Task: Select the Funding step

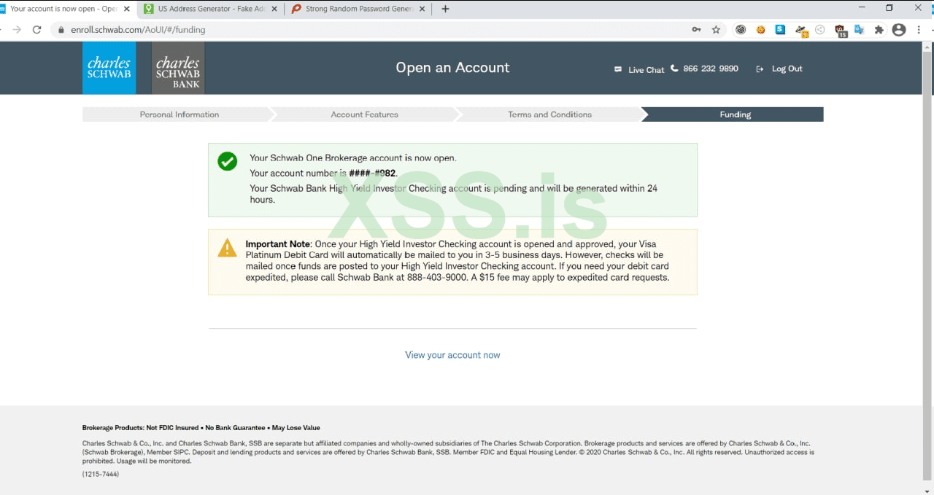Action: pyautogui.click(x=735, y=114)
